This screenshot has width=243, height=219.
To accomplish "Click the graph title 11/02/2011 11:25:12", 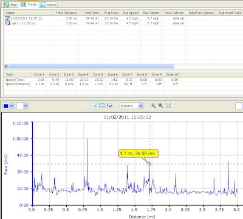I will coord(128,117).
